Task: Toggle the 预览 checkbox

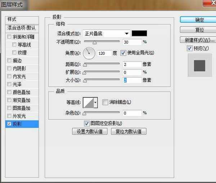Action: click(x=189, y=48)
